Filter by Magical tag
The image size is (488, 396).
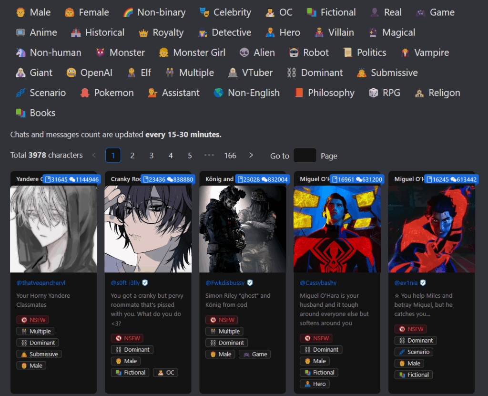pos(392,32)
